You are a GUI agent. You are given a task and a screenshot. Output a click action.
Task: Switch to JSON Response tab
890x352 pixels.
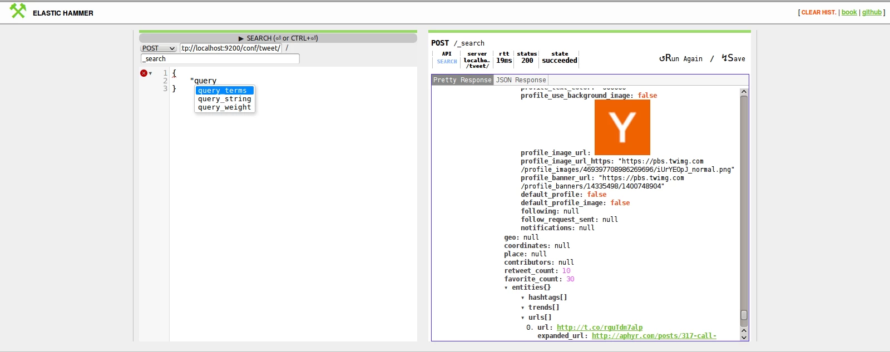click(x=521, y=80)
